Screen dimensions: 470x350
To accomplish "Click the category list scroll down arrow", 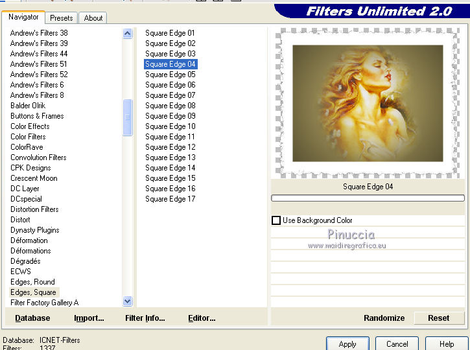I will (x=128, y=301).
